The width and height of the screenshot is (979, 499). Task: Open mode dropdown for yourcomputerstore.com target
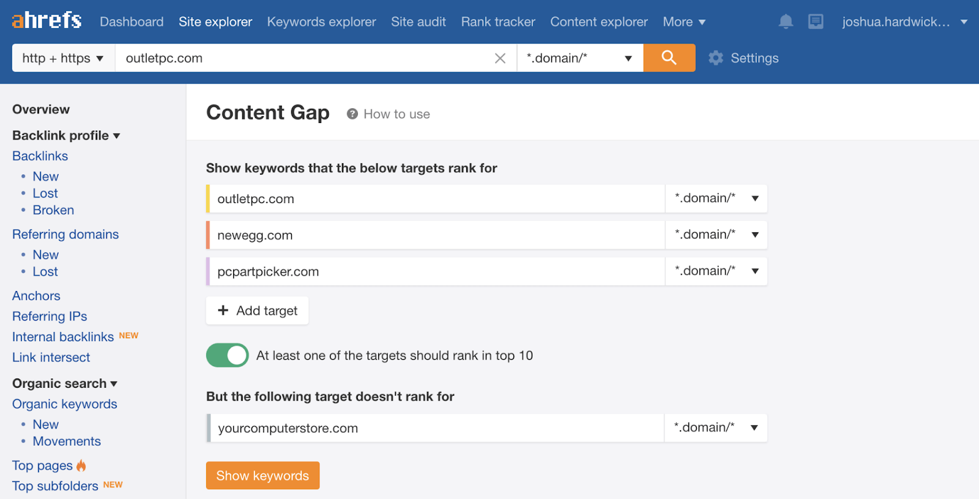[x=715, y=427]
